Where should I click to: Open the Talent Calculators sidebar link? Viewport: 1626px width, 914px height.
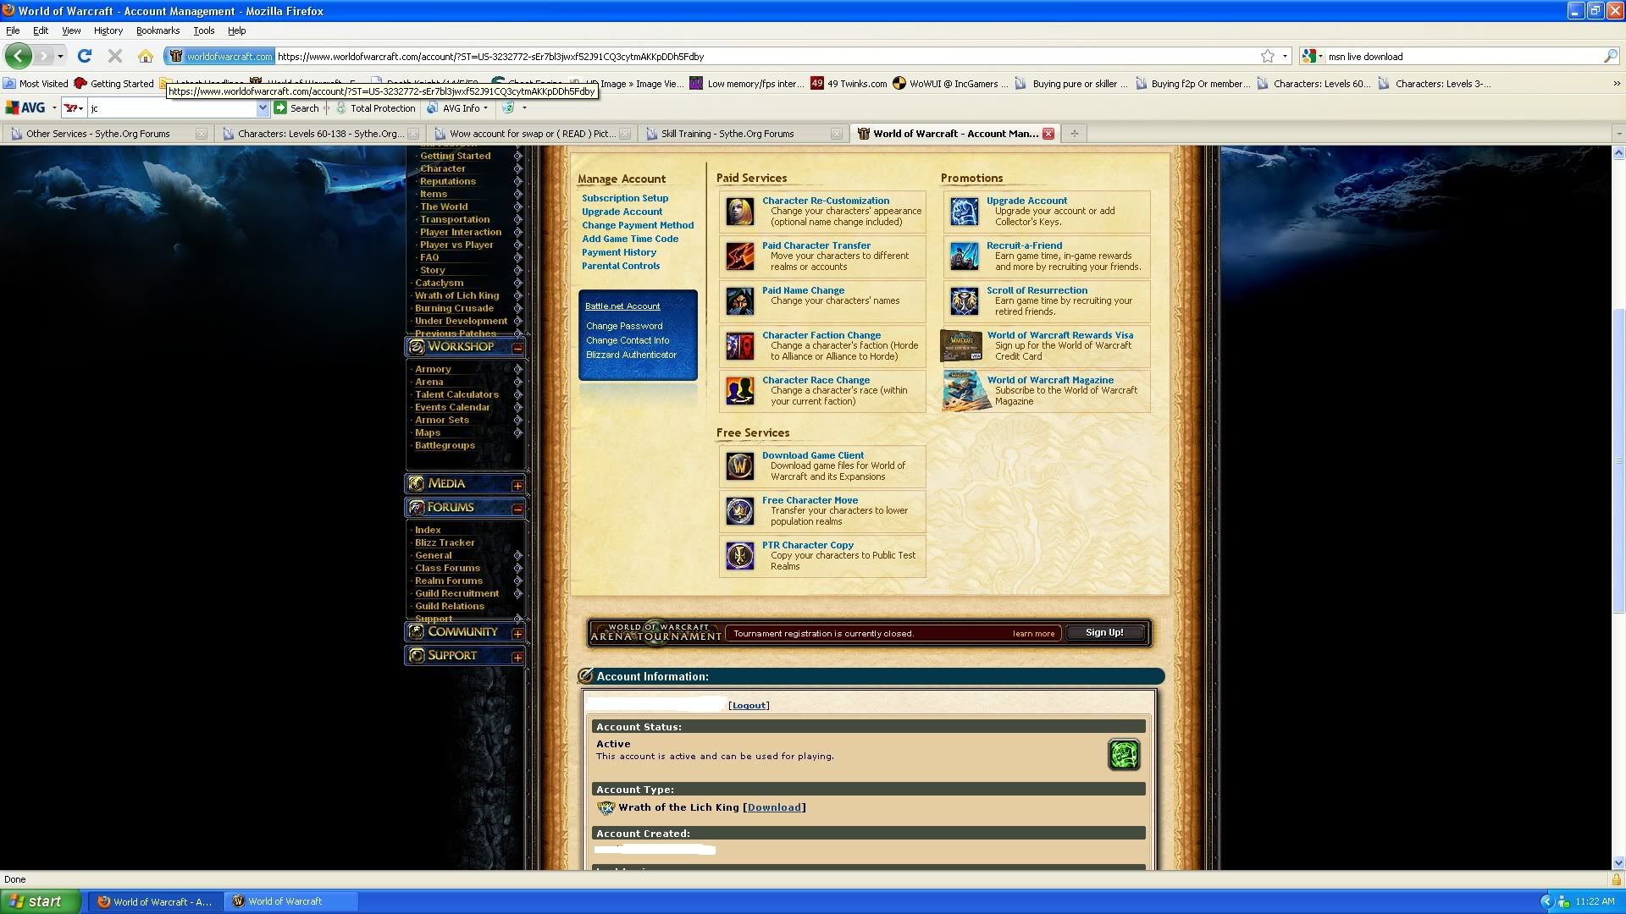[x=456, y=394]
